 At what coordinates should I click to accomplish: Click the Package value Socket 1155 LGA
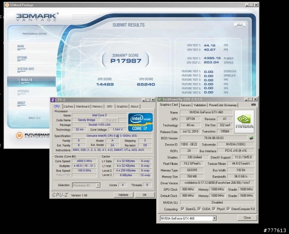point(99,125)
